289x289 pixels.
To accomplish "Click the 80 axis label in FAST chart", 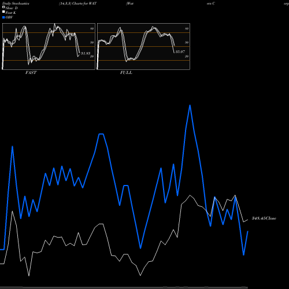I will [92, 28].
